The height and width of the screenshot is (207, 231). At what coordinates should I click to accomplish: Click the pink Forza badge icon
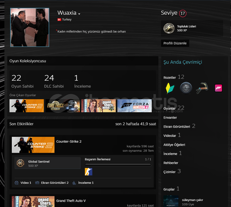pos(218,88)
